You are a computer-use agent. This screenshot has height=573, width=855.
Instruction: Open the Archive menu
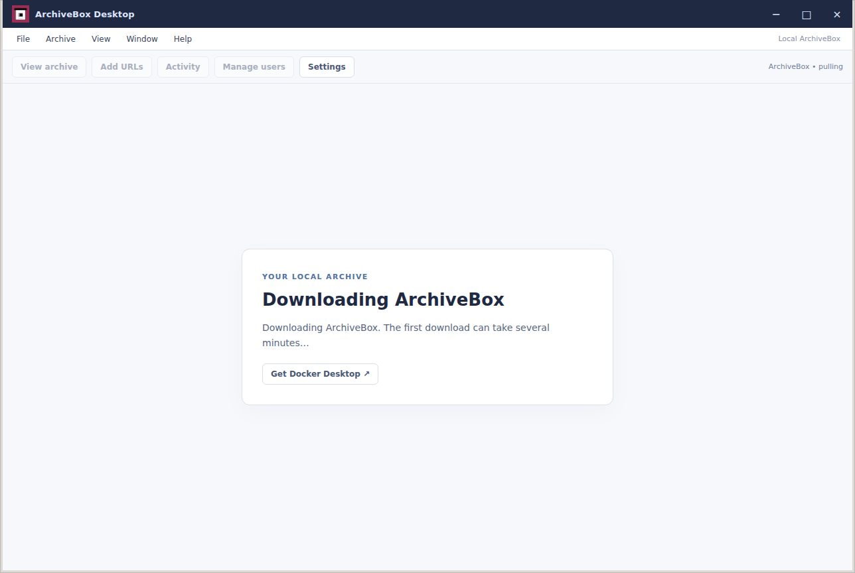60,39
